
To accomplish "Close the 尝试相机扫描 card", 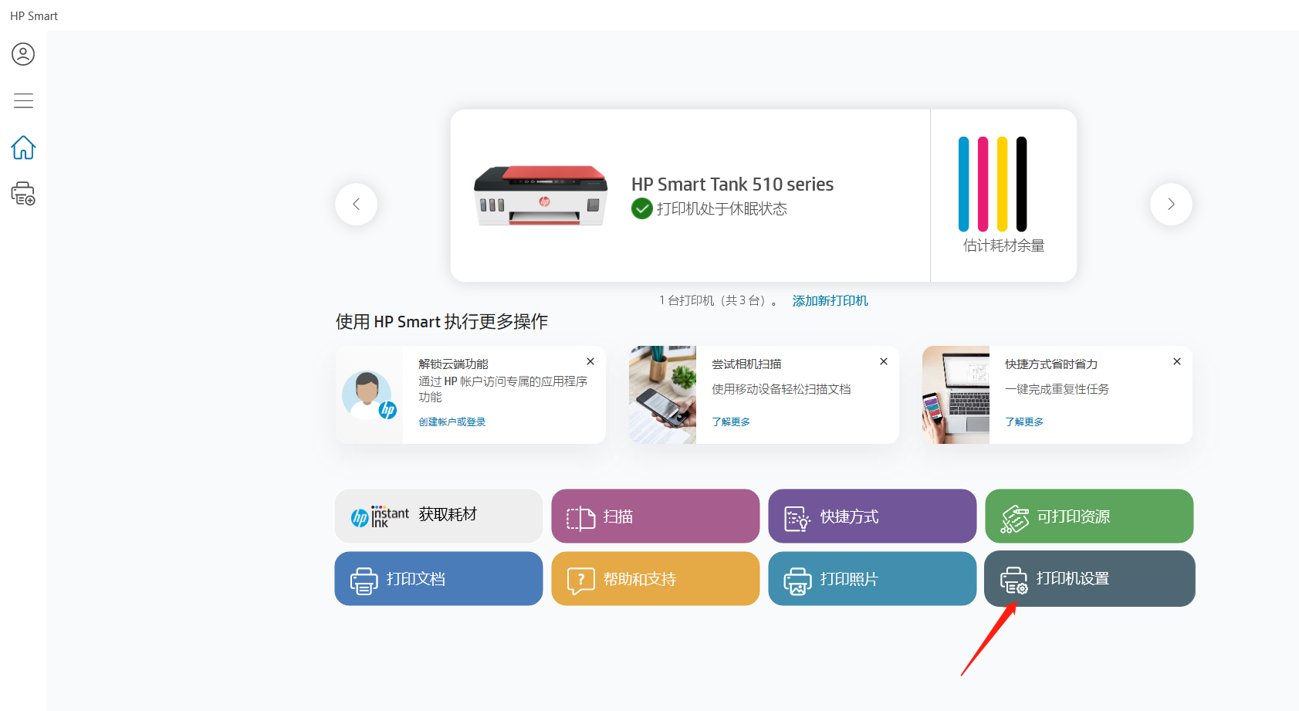I will point(884,361).
